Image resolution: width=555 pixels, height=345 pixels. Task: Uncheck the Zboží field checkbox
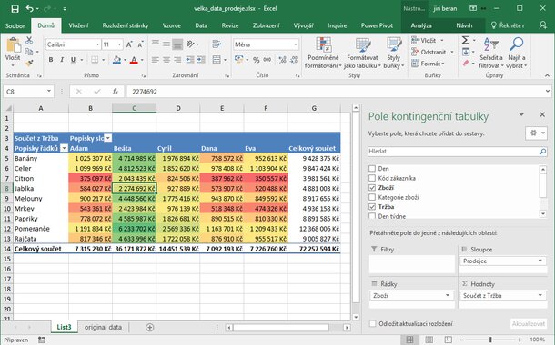click(x=372, y=188)
